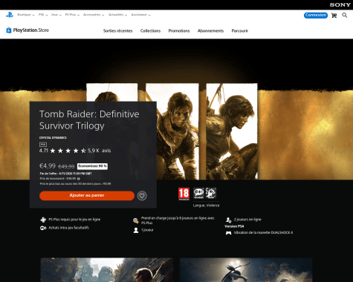
Task: Click the PlayStation Store bag logo
Action: tap(9, 30)
